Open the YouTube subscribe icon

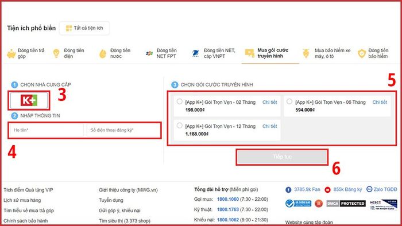coord(327,190)
